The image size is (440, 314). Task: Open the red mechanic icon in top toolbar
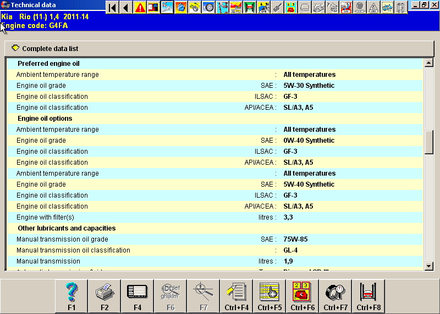coord(346,8)
